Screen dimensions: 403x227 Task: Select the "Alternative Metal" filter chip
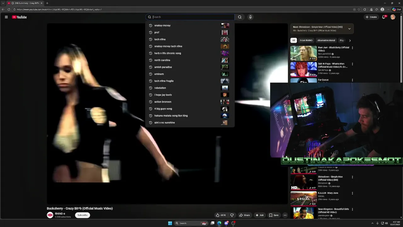click(x=326, y=40)
